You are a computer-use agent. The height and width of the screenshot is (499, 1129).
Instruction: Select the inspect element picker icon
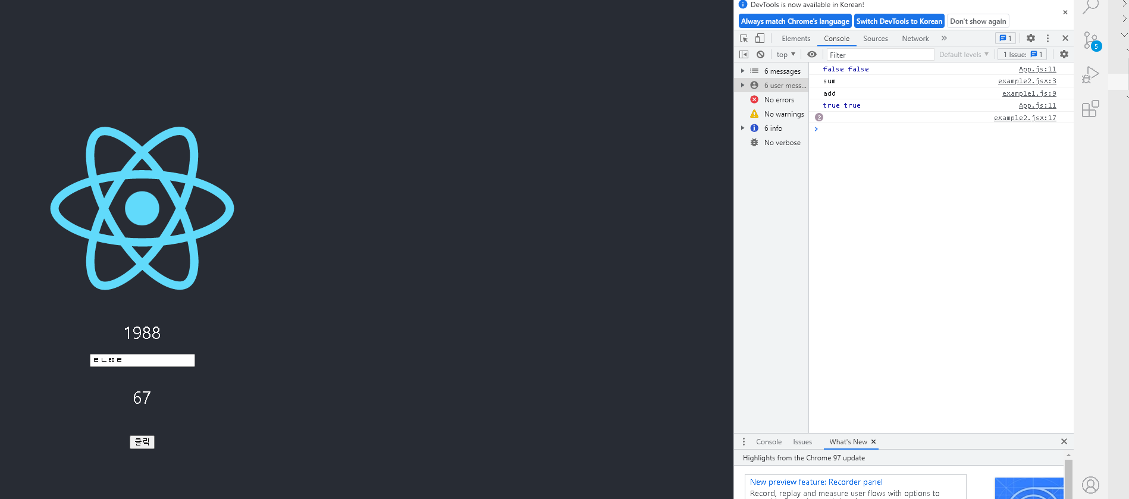coord(744,38)
